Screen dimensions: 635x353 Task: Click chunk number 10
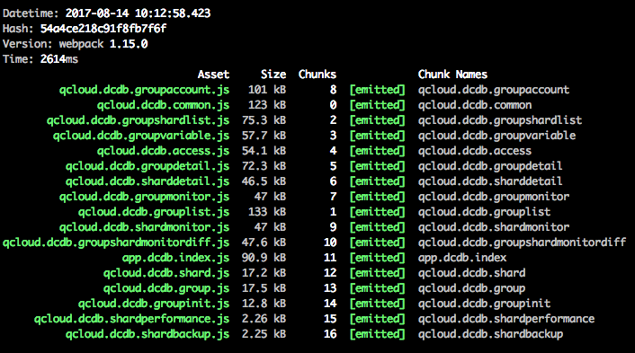330,243
